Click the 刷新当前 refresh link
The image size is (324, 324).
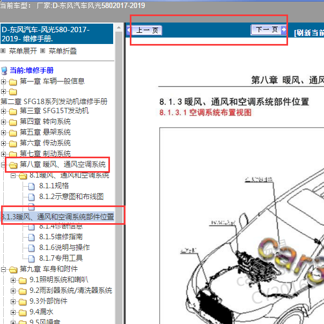pos(309,33)
